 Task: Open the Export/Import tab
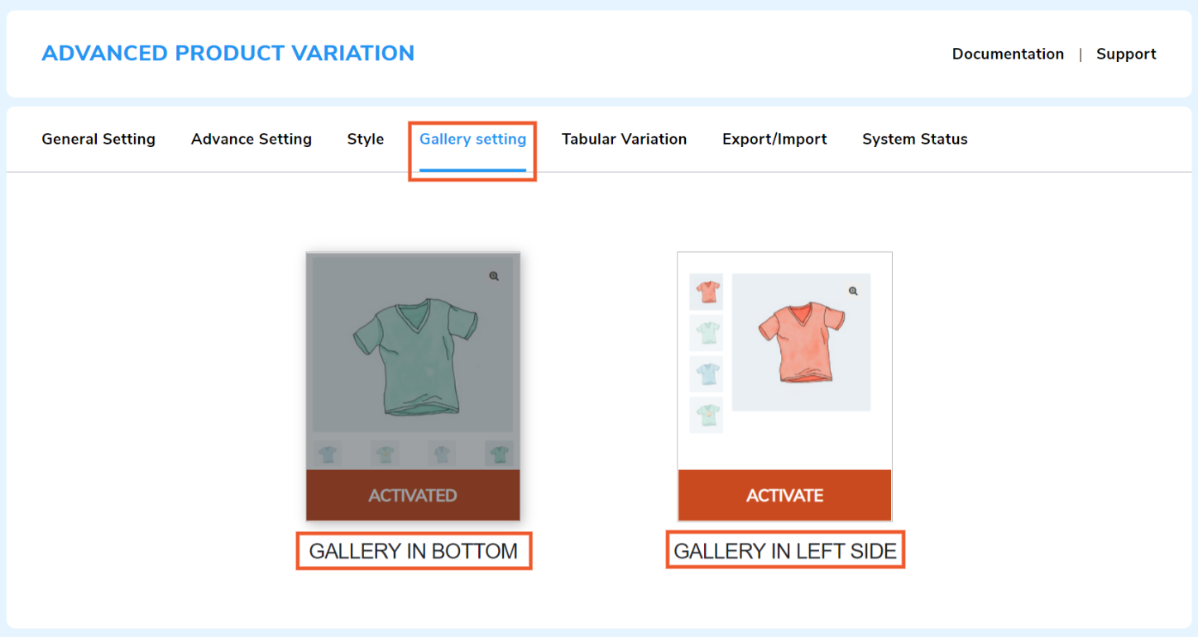(x=774, y=139)
